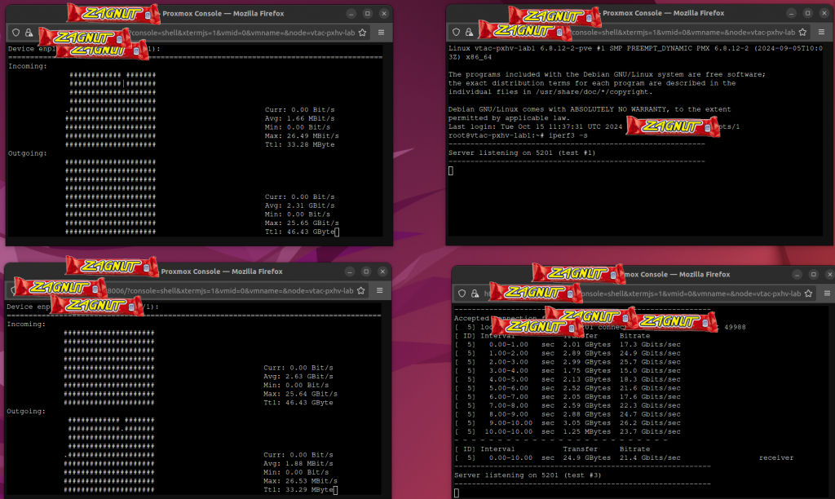Click the site lock icon in top-right window
The width and height of the screenshot is (835, 499).
[x=469, y=32]
